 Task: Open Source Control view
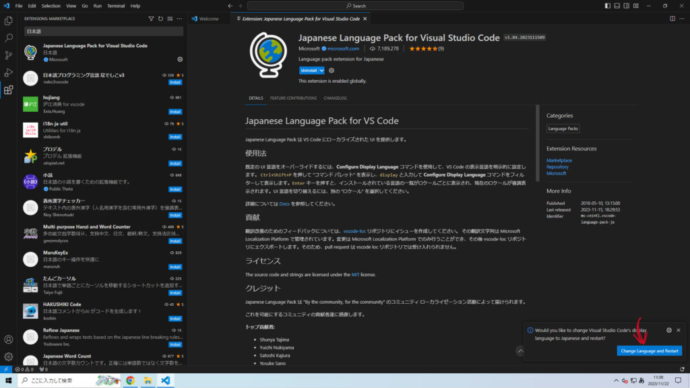[x=8, y=55]
